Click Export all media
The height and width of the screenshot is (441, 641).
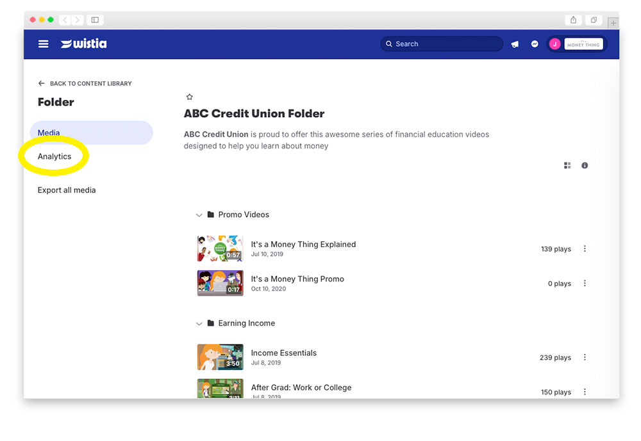[67, 190]
